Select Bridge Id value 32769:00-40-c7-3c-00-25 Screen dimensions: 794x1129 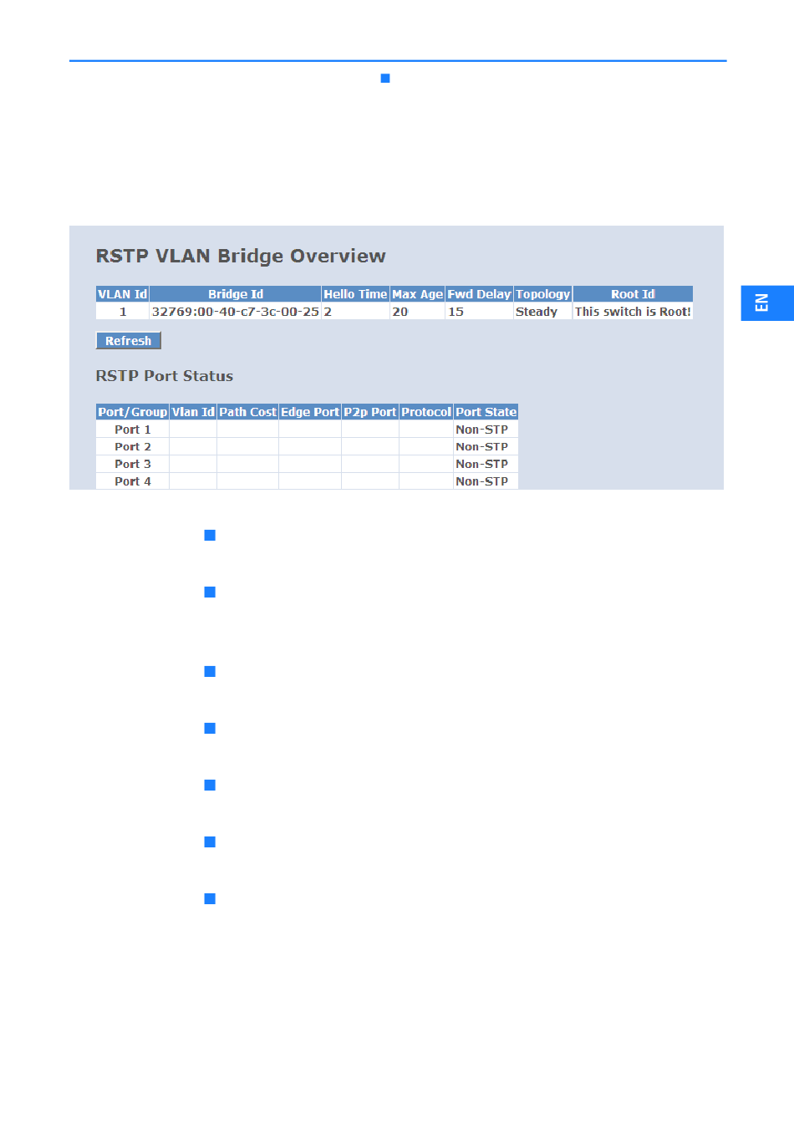pyautogui.click(x=236, y=312)
